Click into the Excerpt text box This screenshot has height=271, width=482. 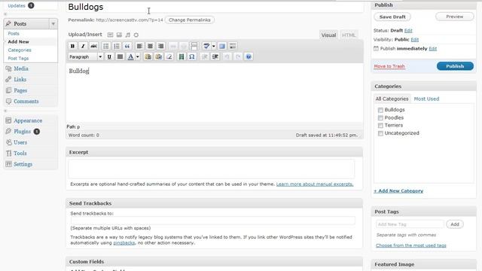211,169
